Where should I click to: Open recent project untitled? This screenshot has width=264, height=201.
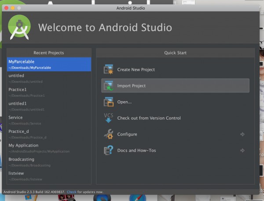coord(49,78)
